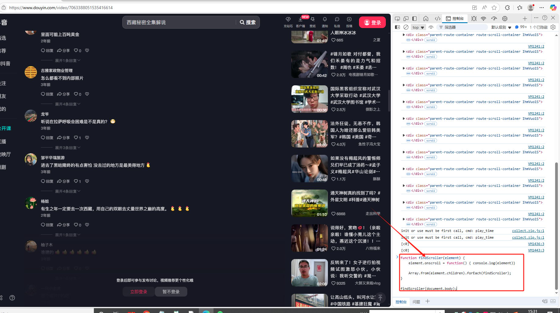This screenshot has width=560, height=313.
Task: Open the DevTools Welcome home icon
Action: (x=426, y=19)
